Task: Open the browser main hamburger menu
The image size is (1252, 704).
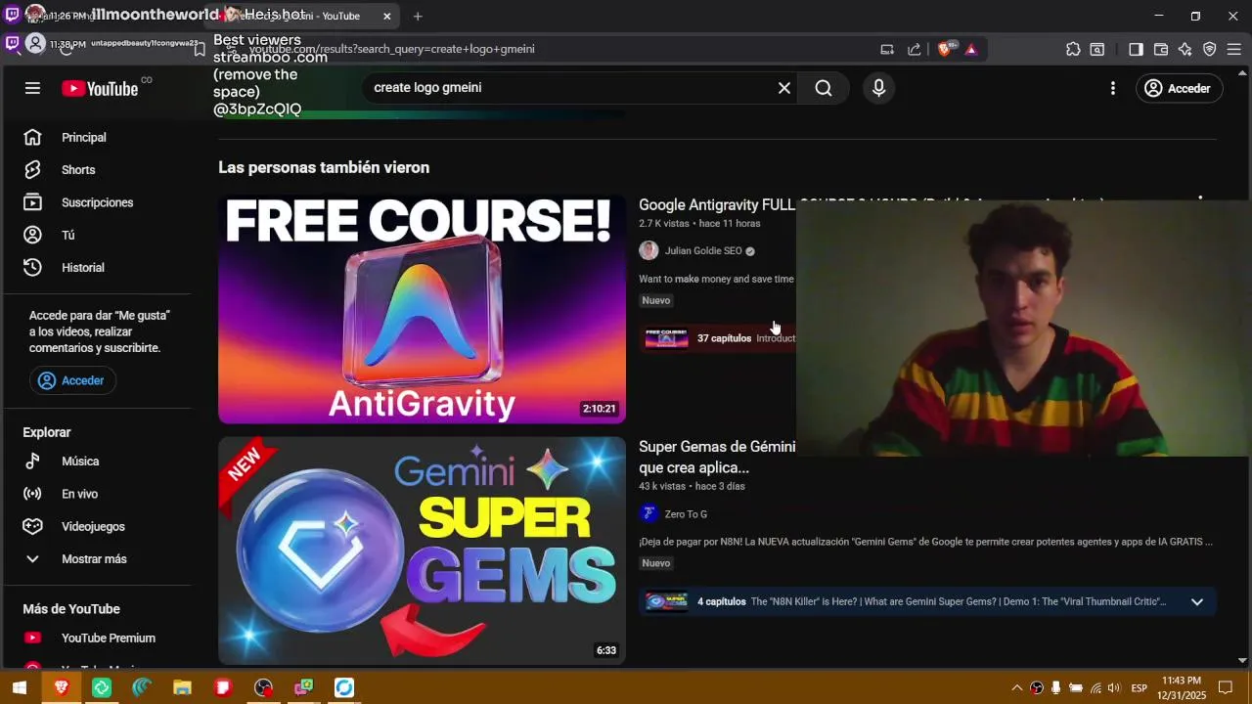Action: coord(1234,49)
